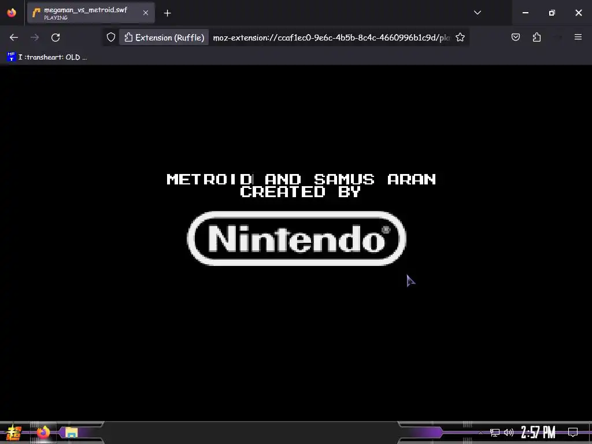Open a new tab with the plus button
The image size is (592, 444).
point(167,13)
